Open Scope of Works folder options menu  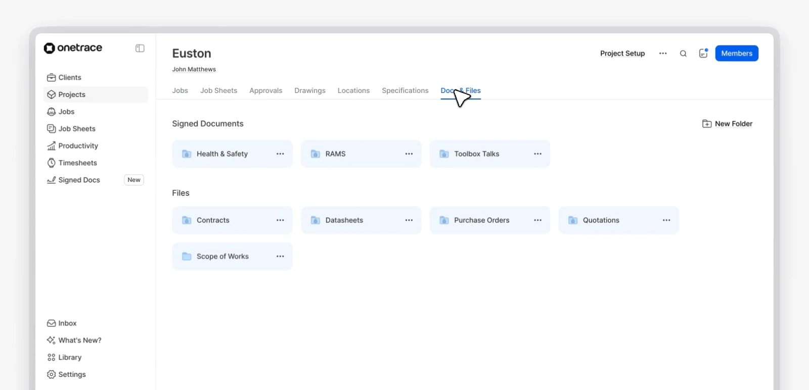[280, 256]
